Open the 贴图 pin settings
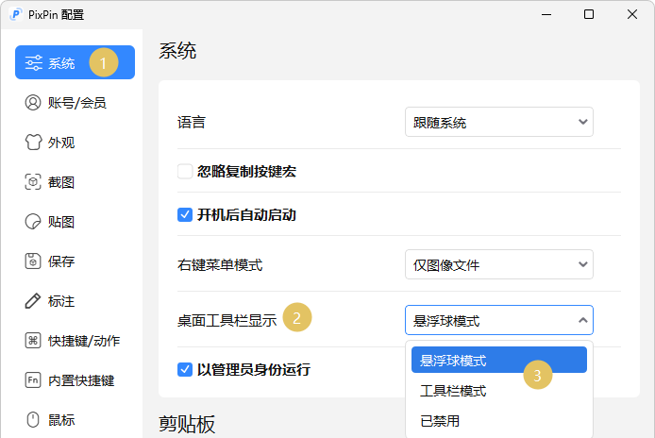Image resolution: width=655 pixels, height=438 pixels. click(75, 222)
